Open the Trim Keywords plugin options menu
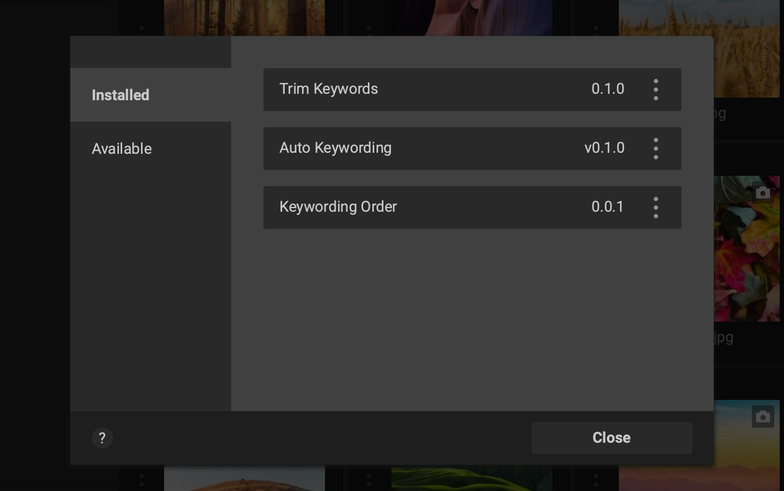Viewport: 784px width, 491px height. (x=656, y=90)
